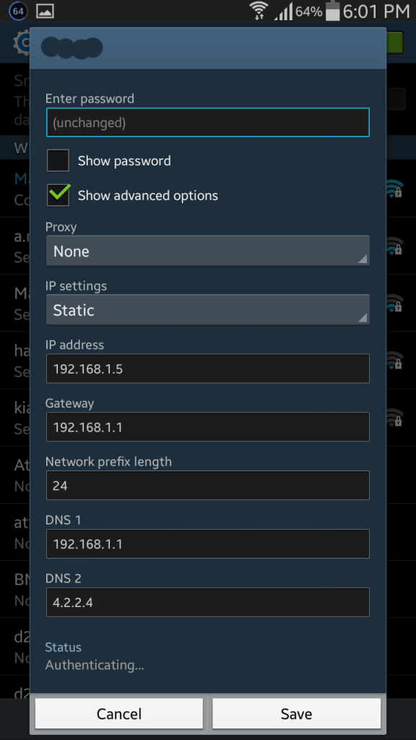Select the Network prefix length field
The height and width of the screenshot is (740, 416).
click(x=207, y=485)
